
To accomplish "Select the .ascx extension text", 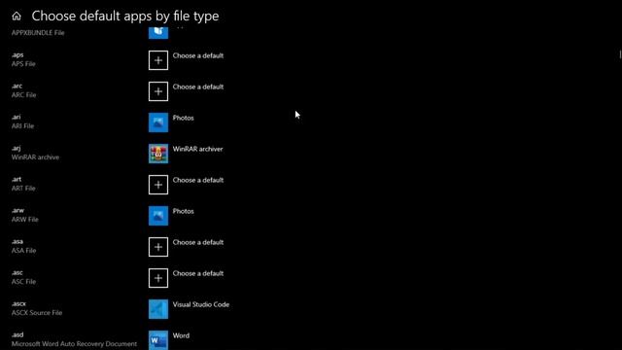I will (x=18, y=303).
